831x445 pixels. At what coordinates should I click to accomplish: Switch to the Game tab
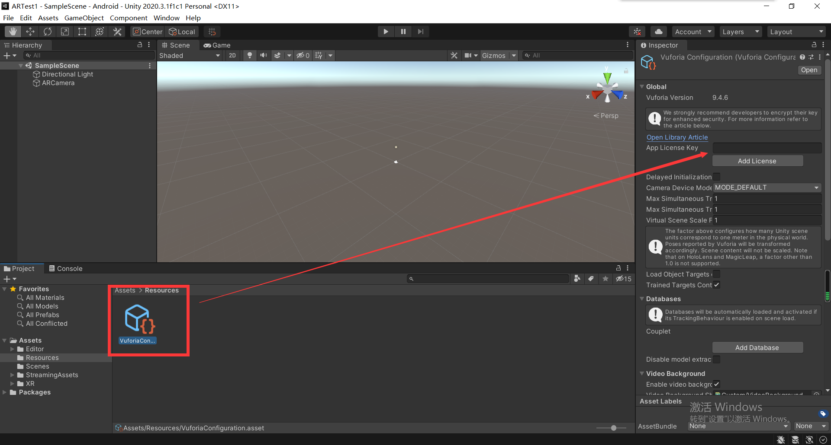pyautogui.click(x=217, y=45)
